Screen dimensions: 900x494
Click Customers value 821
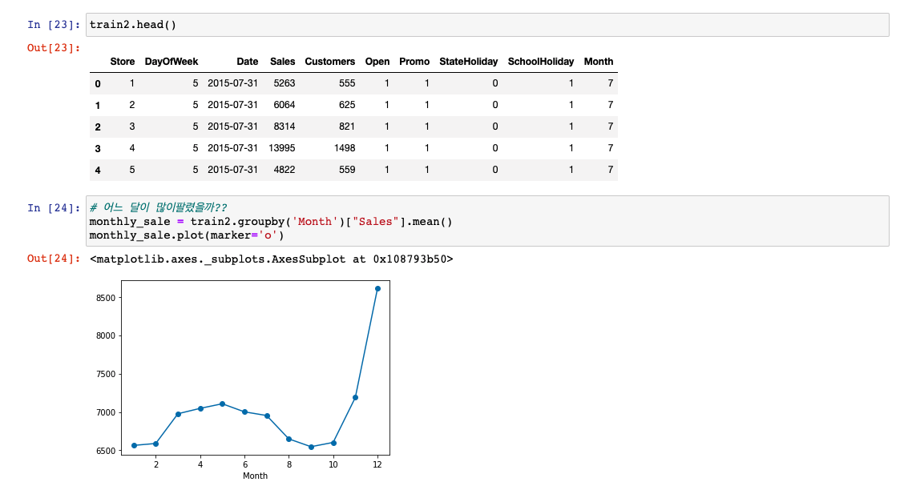347,127
